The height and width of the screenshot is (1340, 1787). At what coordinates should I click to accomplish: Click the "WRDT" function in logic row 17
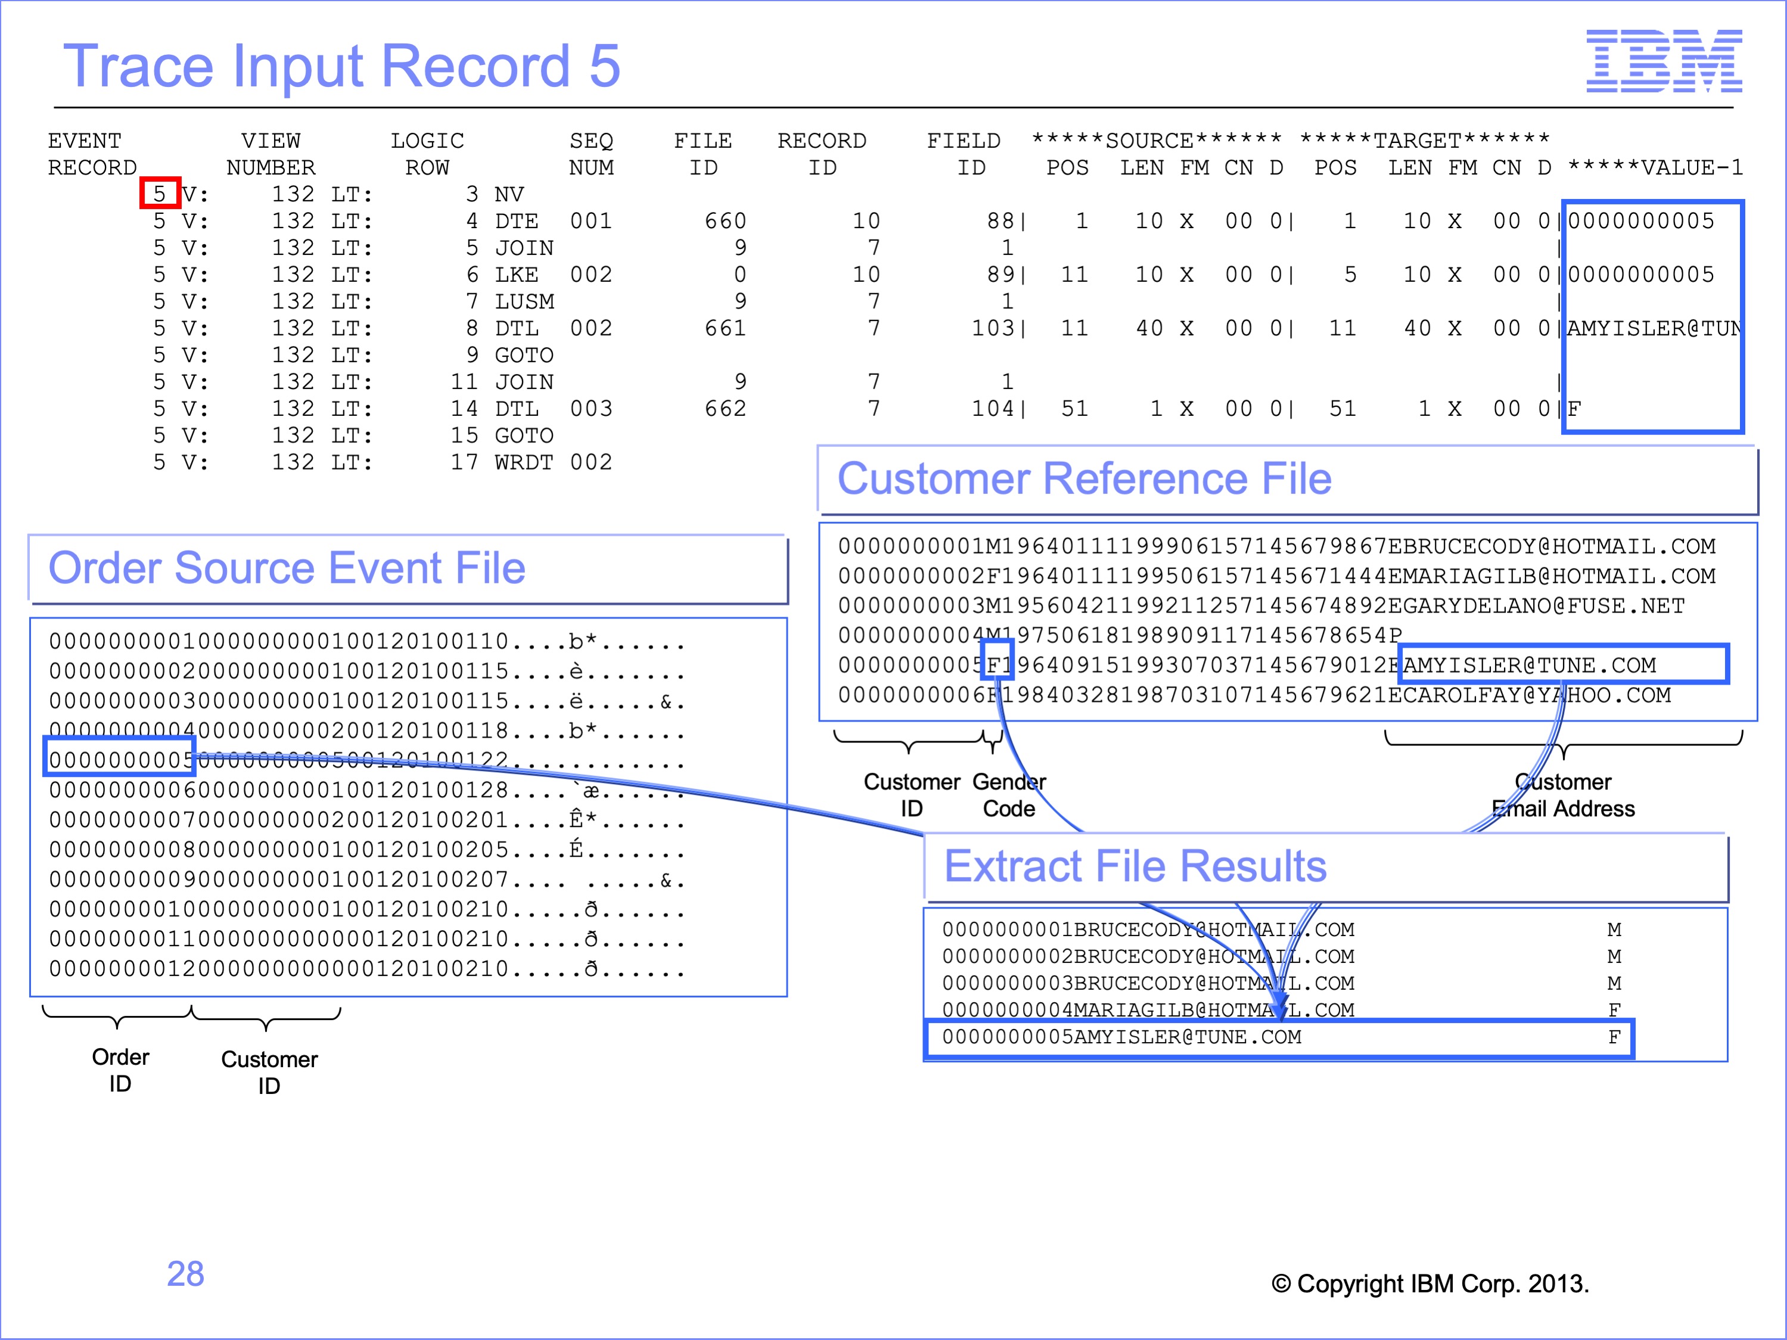pos(524,462)
